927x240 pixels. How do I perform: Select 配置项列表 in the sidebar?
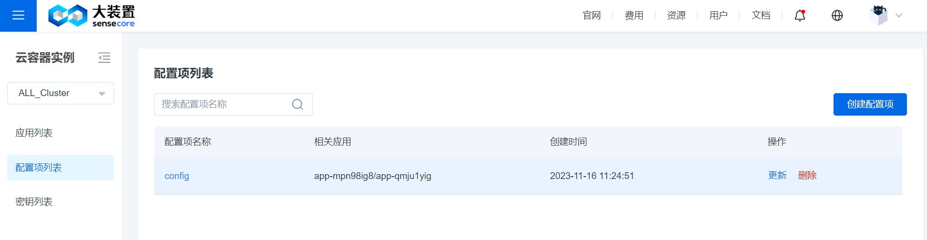click(39, 168)
